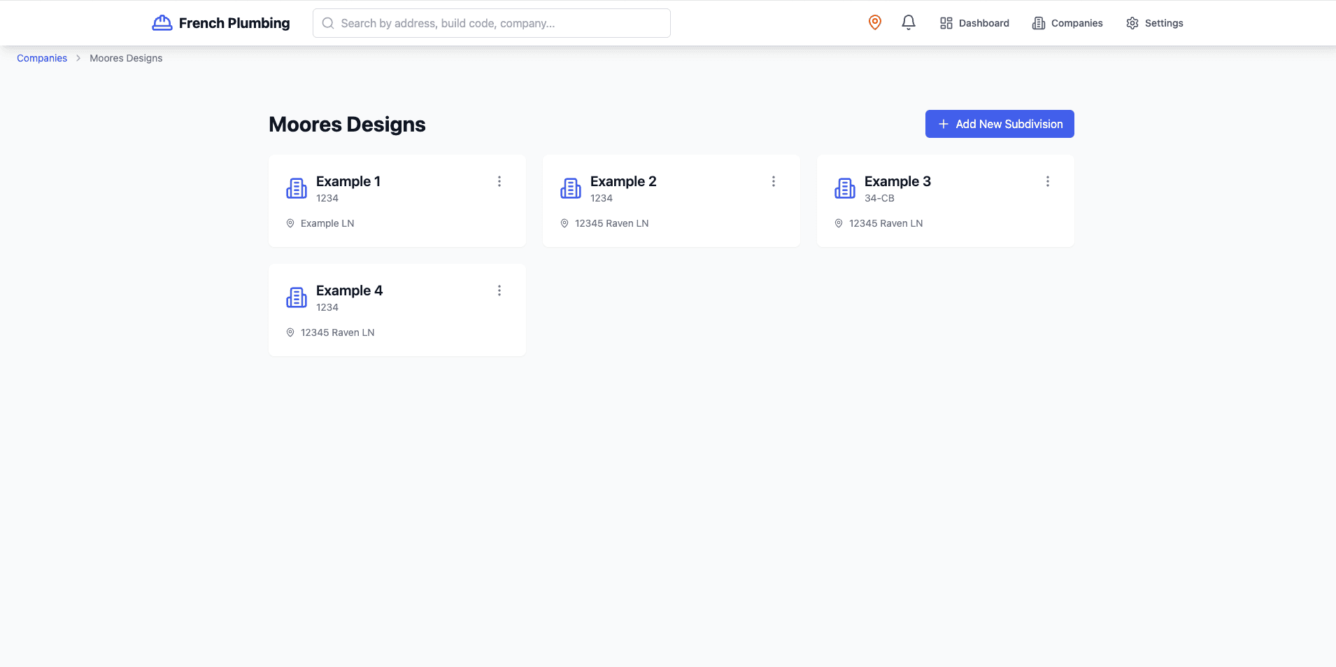This screenshot has width=1336, height=667.
Task: Open Companies in top navigation
Action: click(1067, 23)
